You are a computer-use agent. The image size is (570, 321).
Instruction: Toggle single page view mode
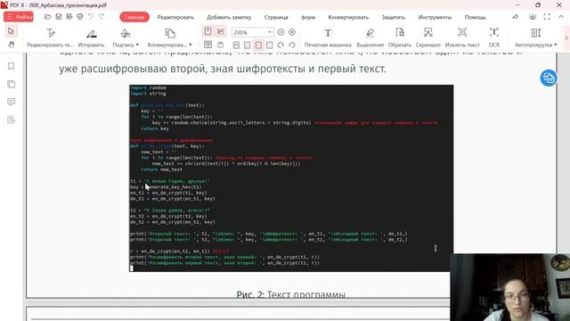pos(208,31)
